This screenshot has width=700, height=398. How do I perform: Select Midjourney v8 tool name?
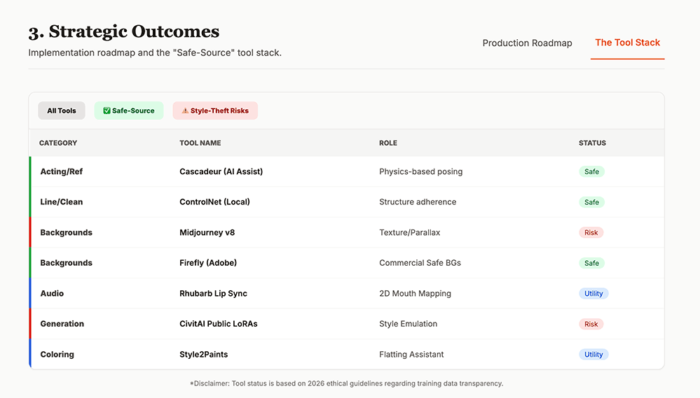pyautogui.click(x=207, y=233)
